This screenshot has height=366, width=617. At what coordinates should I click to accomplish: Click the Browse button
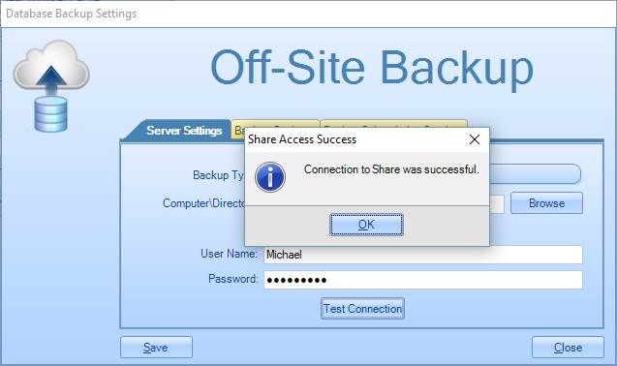(x=546, y=203)
